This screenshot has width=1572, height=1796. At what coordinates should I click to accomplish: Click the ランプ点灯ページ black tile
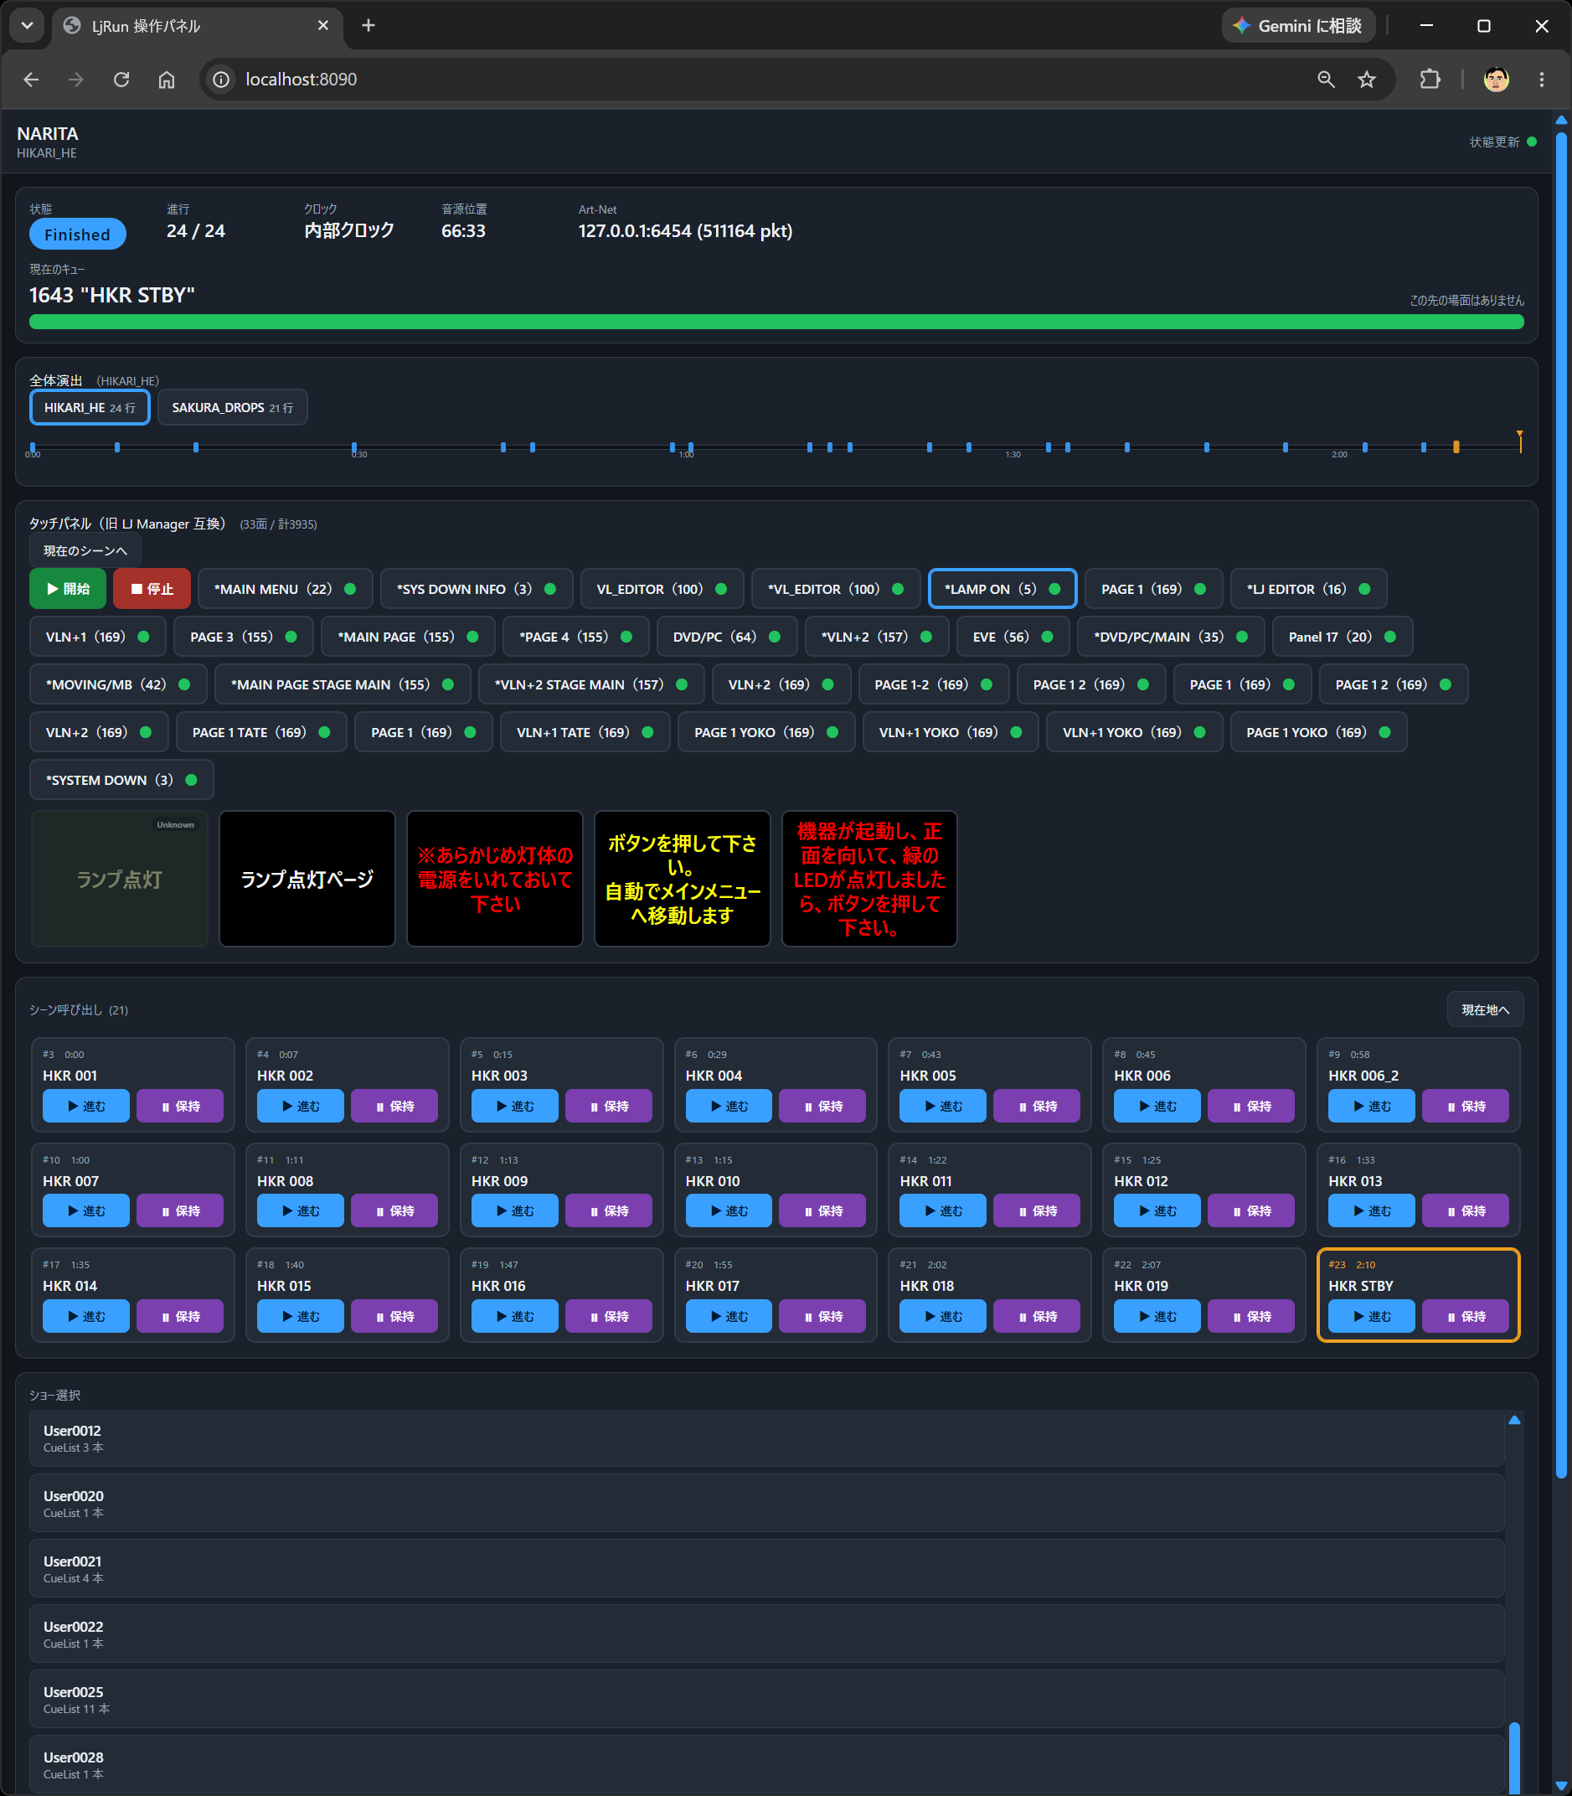(x=307, y=878)
